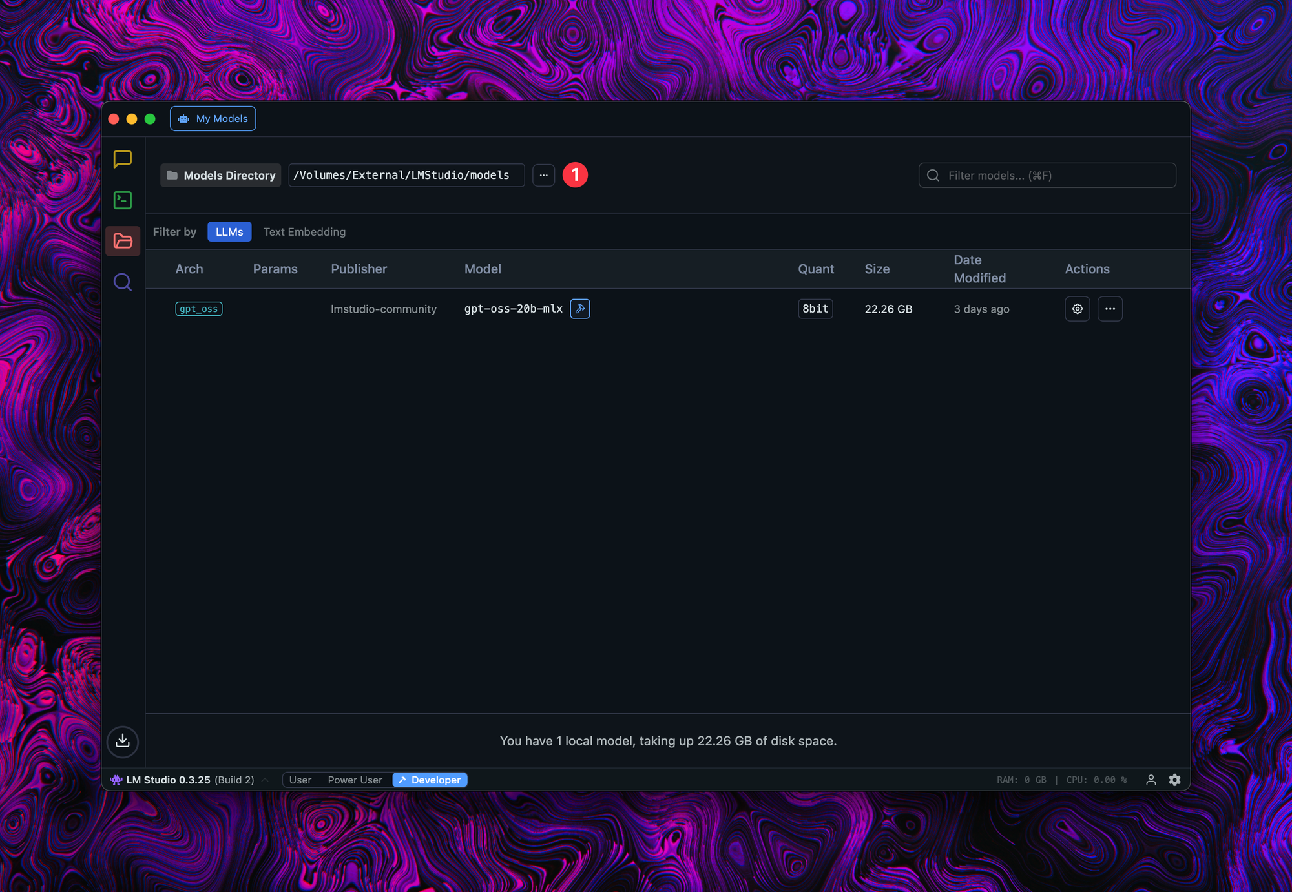The height and width of the screenshot is (892, 1292).
Task: Sort by the Model column header
Action: tap(483, 269)
